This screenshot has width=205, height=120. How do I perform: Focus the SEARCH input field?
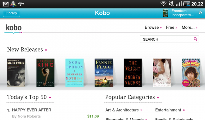point(169,39)
